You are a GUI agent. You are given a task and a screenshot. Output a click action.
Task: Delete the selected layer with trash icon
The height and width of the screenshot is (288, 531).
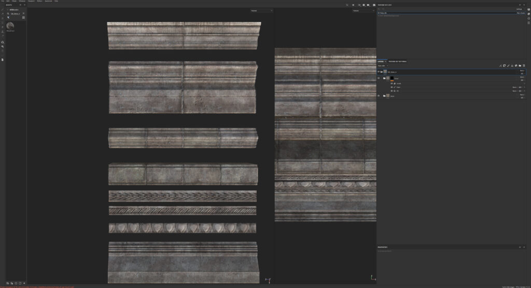(x=524, y=66)
